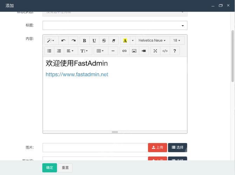235x175 pixels.
Task: Toggle strikethrough formatting
Action: (x=104, y=41)
